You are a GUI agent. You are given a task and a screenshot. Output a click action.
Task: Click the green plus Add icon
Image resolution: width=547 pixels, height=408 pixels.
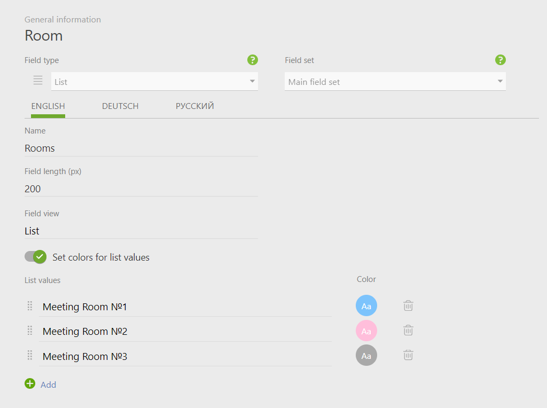coord(30,383)
